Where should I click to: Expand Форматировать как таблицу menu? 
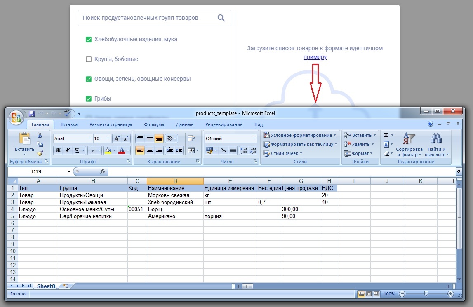click(x=300, y=144)
